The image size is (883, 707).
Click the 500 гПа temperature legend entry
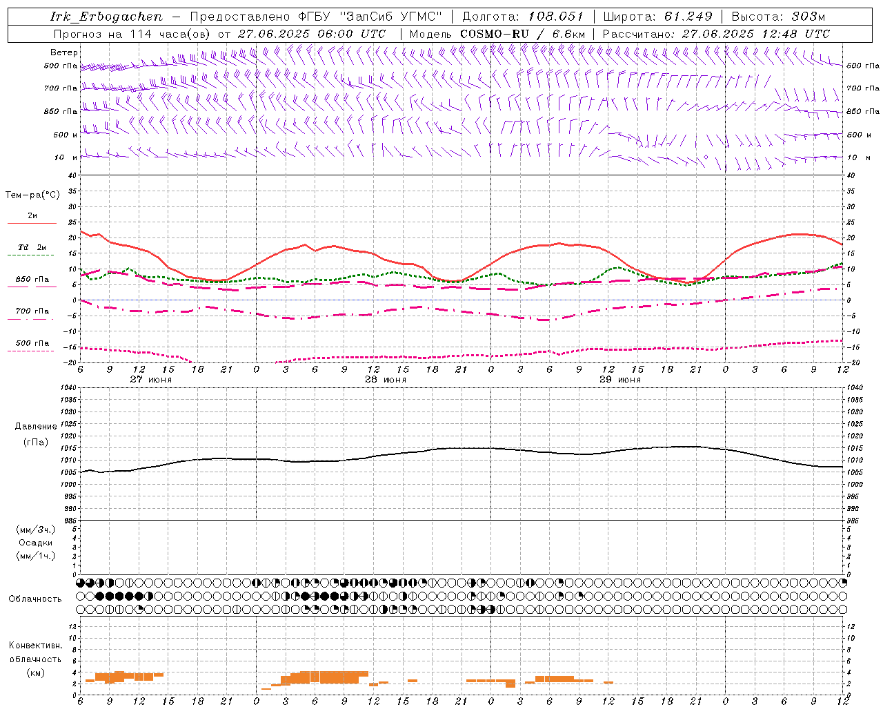32,343
